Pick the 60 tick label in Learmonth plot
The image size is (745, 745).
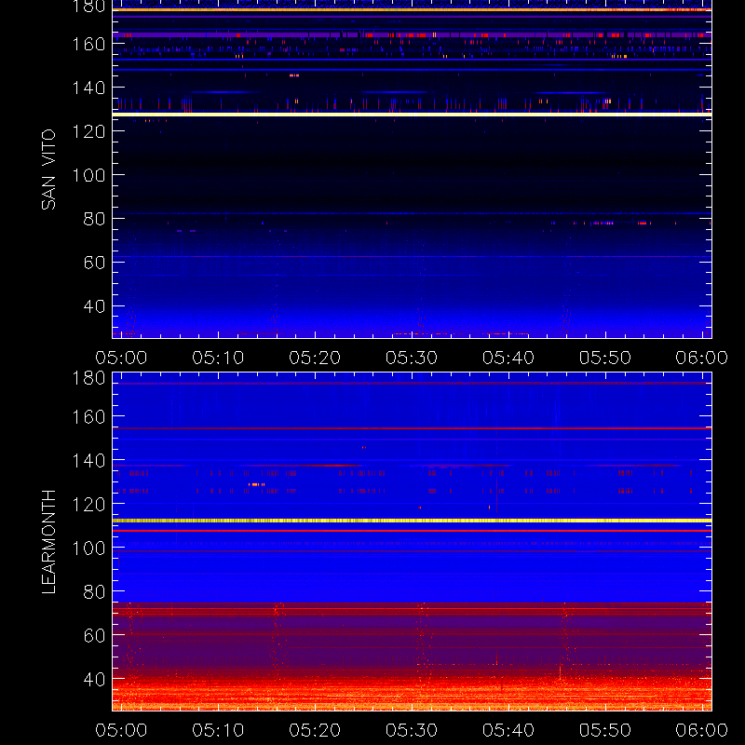(94, 636)
